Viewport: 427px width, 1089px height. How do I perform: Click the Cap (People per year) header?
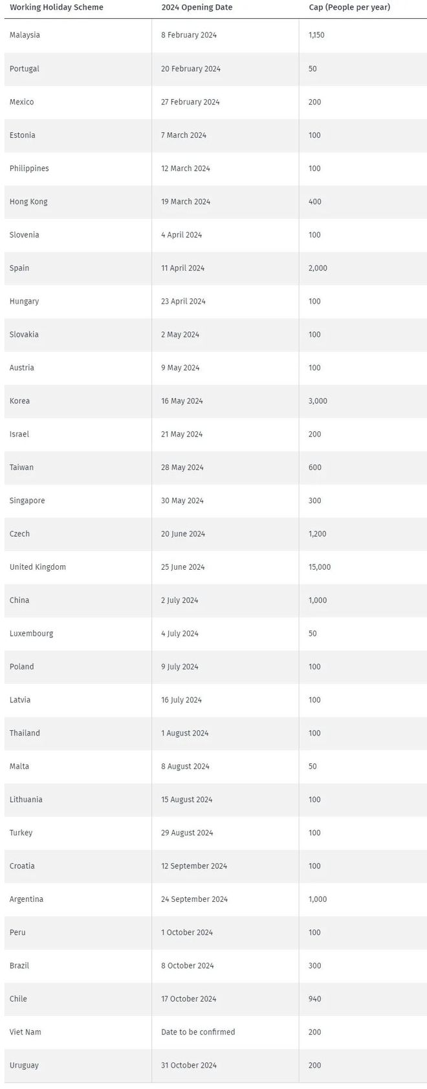tap(349, 7)
